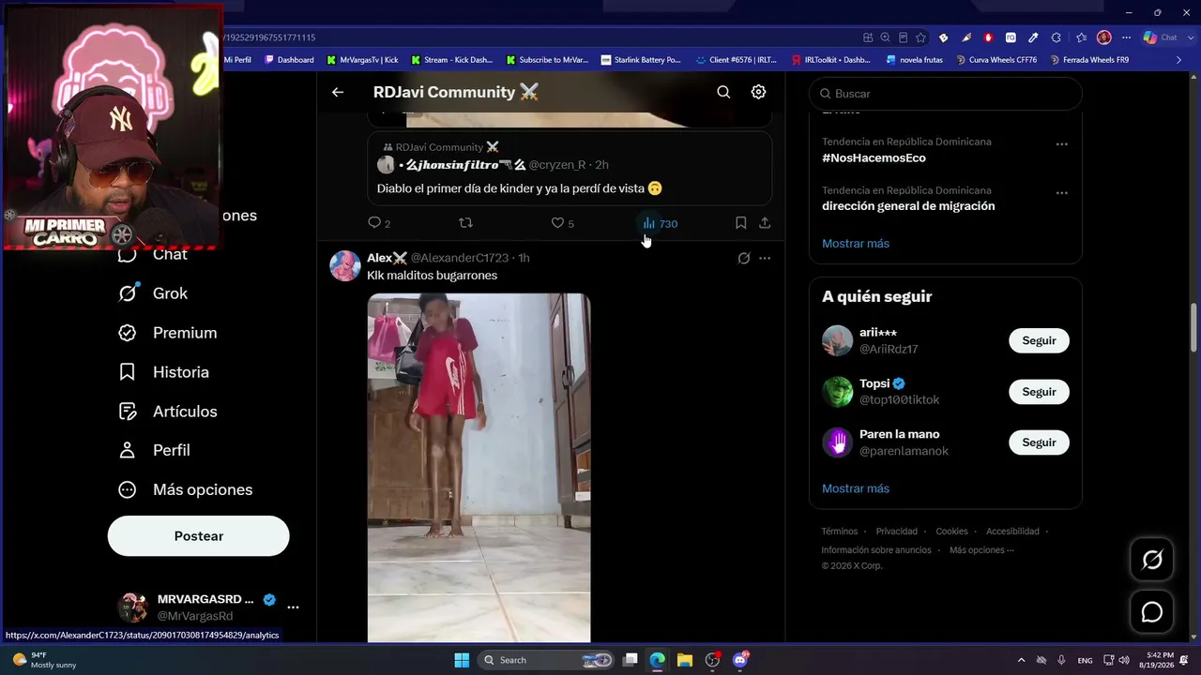1201x675 pixels.
Task: Open browser profile avatar
Action: tap(1104, 37)
